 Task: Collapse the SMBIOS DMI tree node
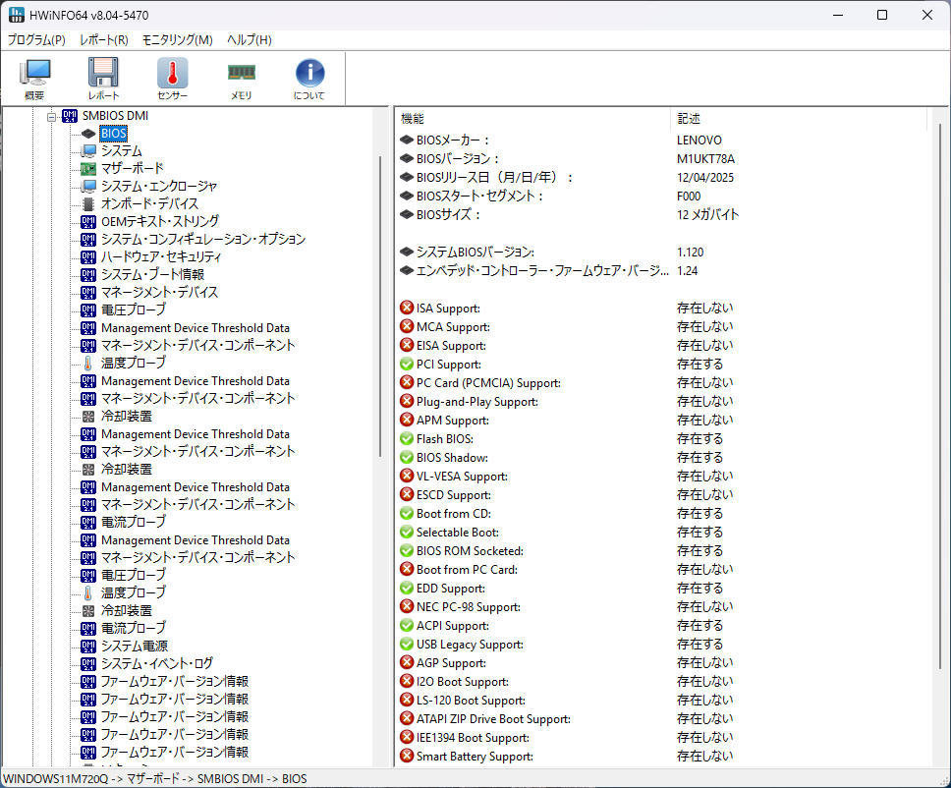tap(51, 115)
